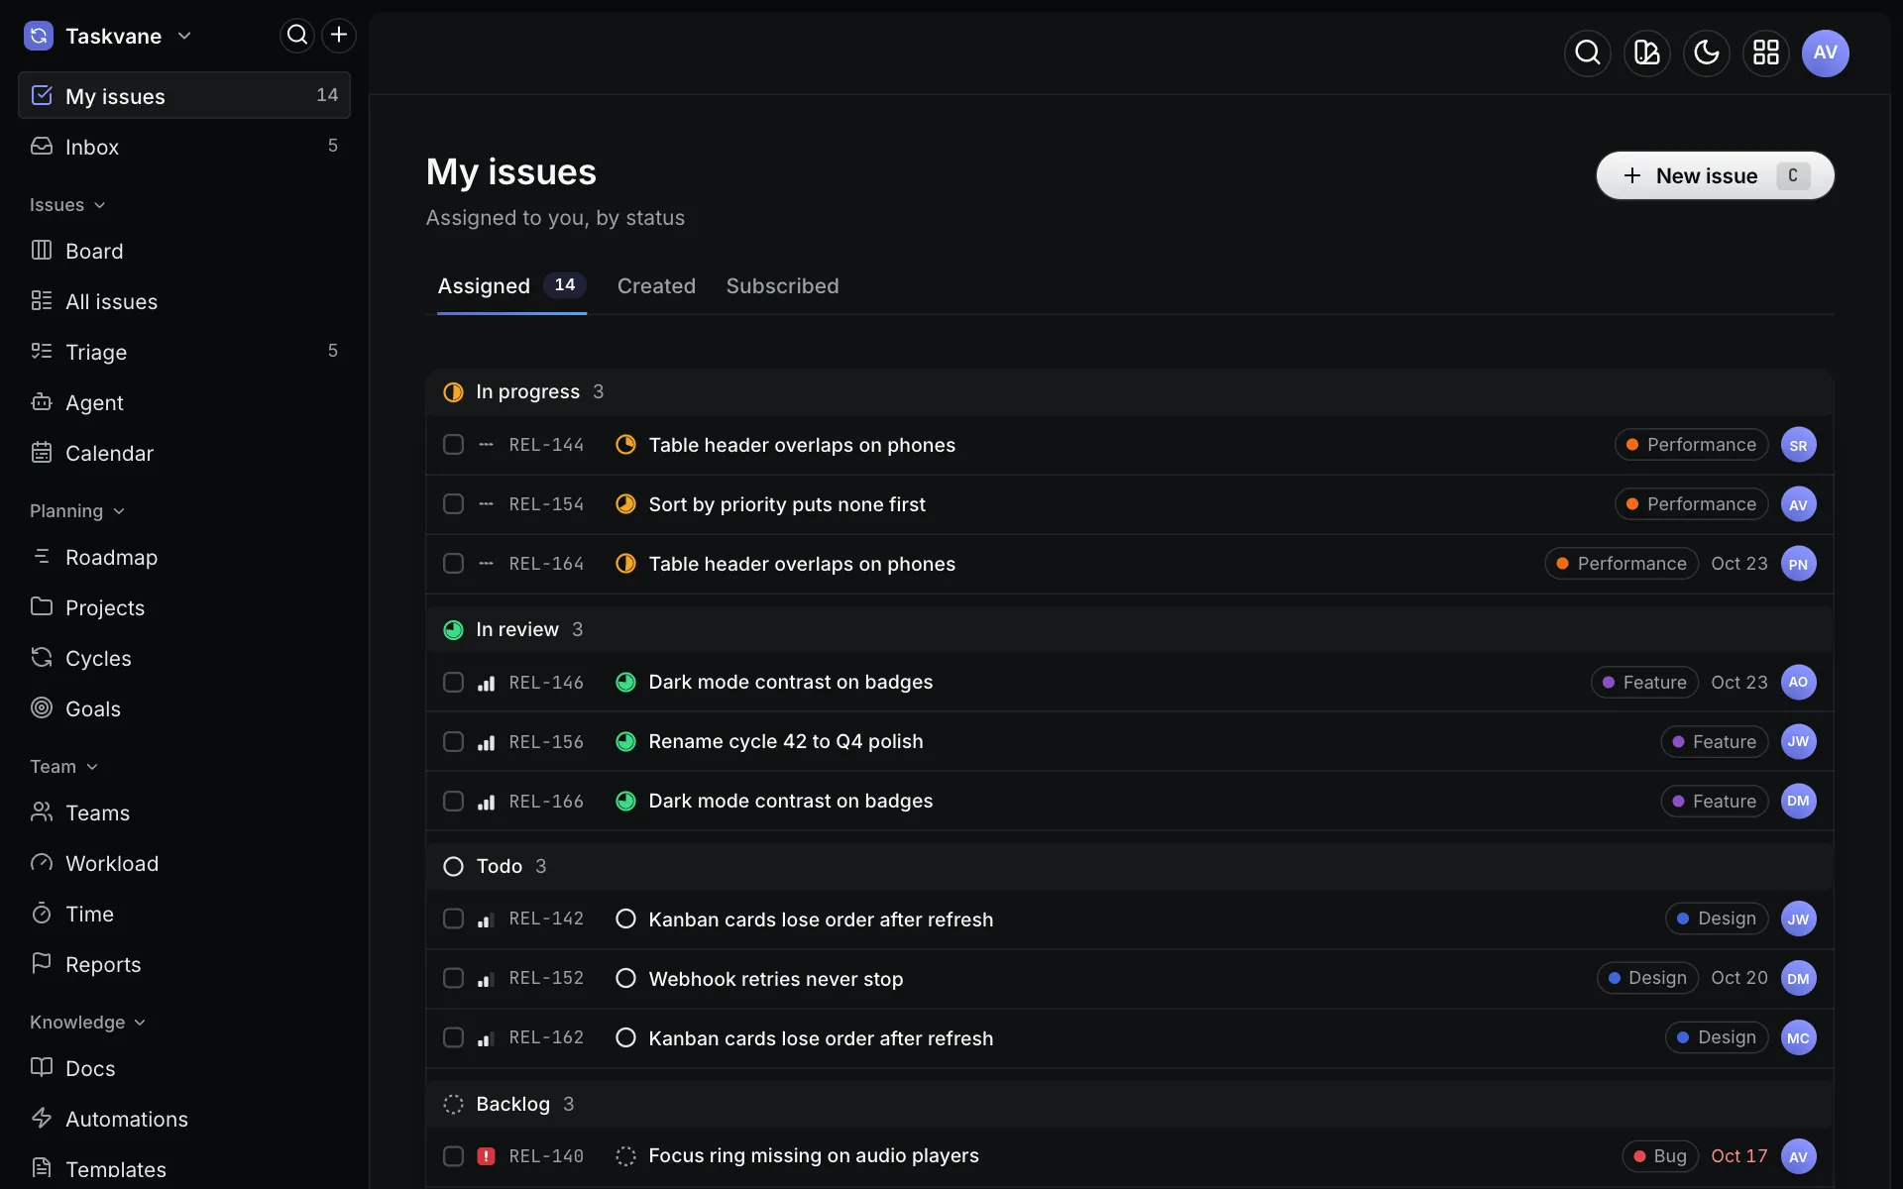
Task: Go to Cycles
Action: (x=184, y=658)
